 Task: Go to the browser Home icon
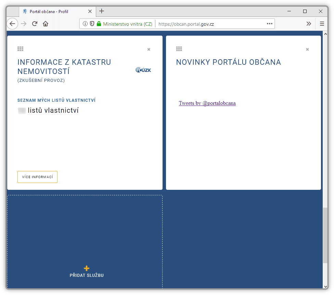(46, 24)
